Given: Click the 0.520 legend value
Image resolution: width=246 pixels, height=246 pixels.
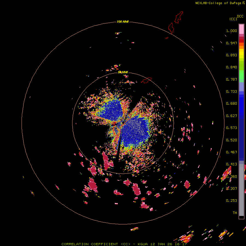Looking at the screenshot, I should click(x=232, y=140).
